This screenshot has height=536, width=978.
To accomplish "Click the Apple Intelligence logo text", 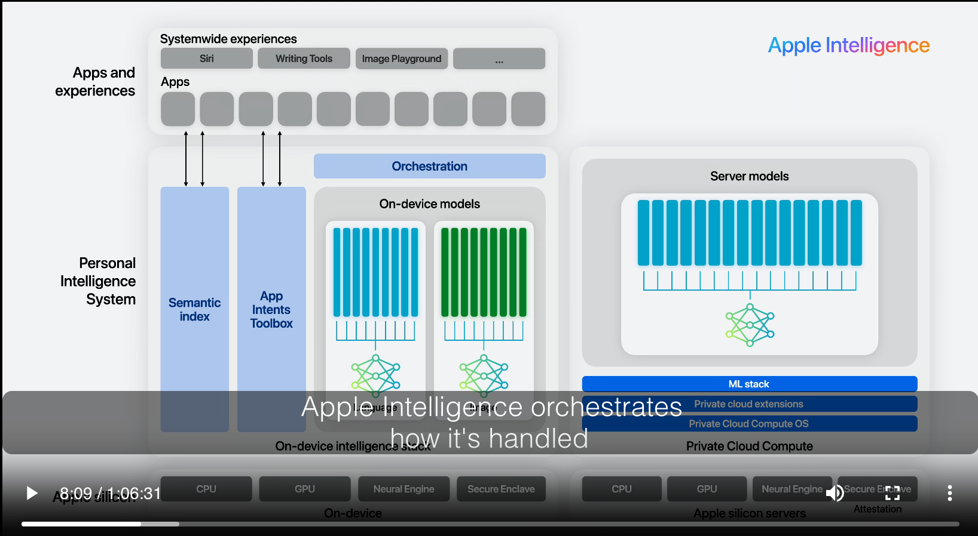I will 848,45.
